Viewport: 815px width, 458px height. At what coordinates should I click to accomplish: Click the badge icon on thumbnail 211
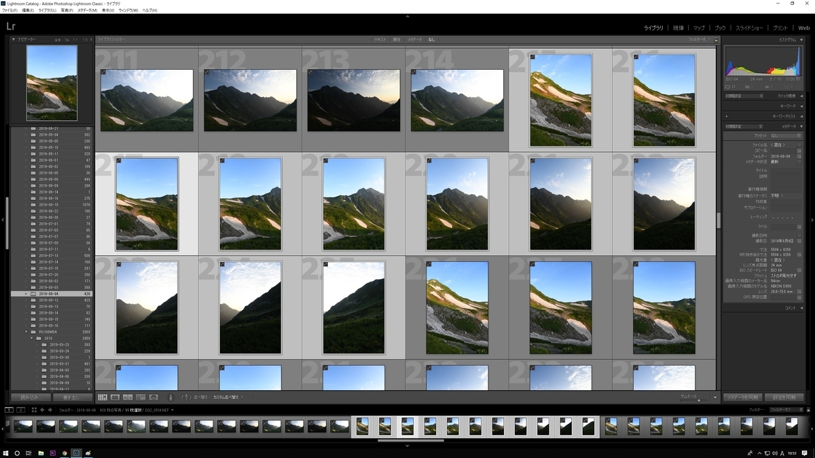(x=103, y=72)
